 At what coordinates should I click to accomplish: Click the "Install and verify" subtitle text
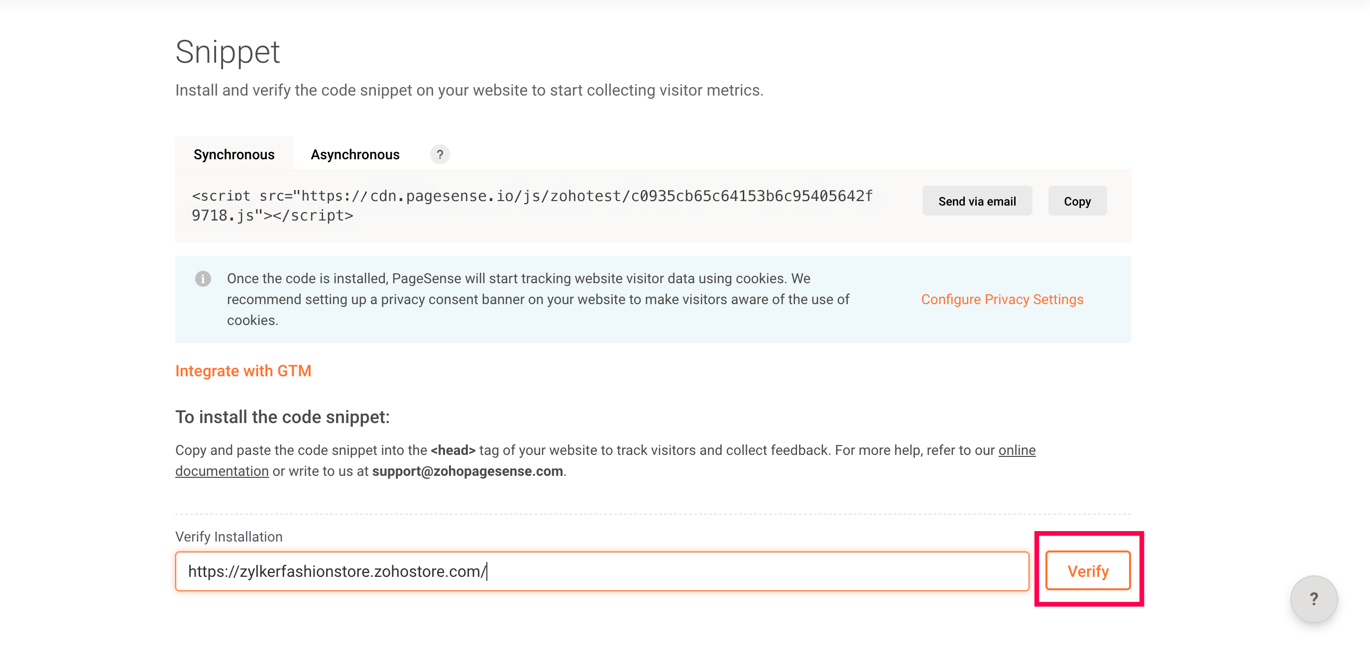point(469,91)
